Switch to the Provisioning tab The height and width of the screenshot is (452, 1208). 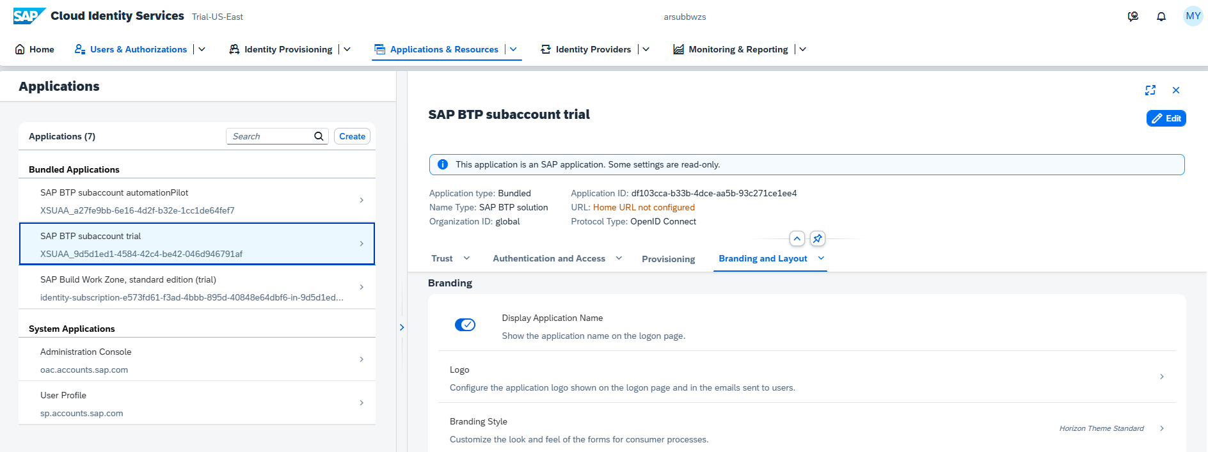coord(668,259)
